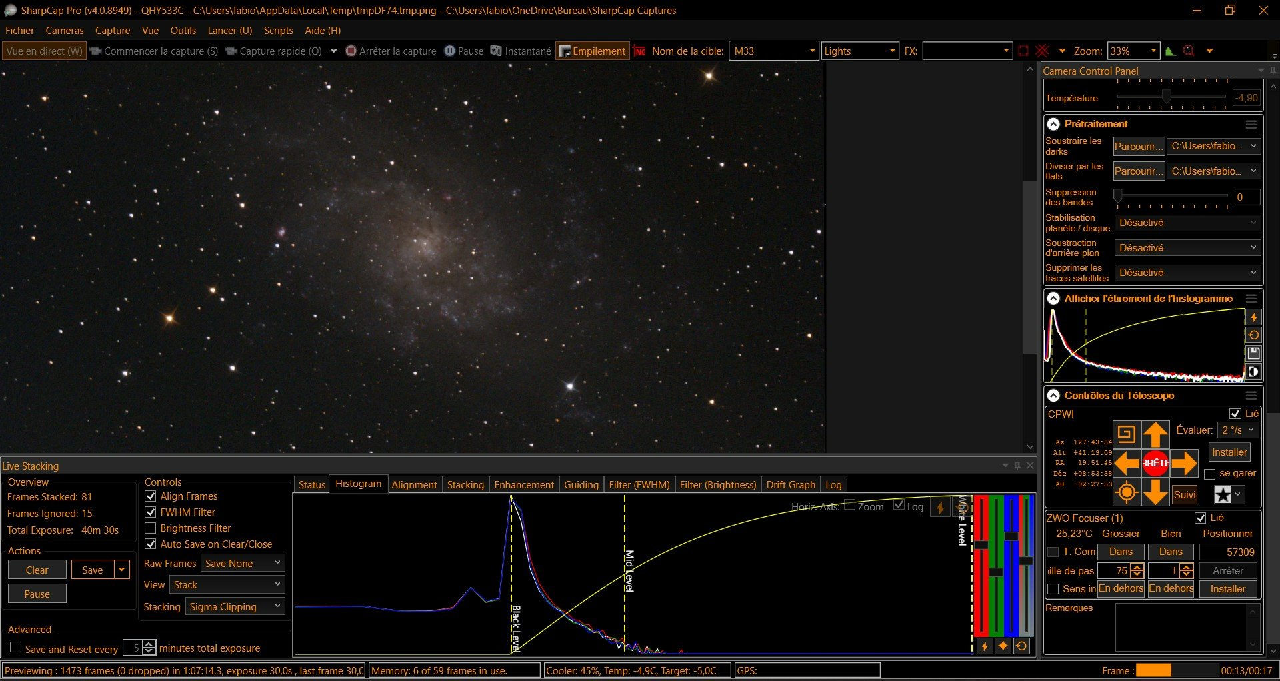Open the Outils menu
Viewport: 1280px width, 681px height.
[183, 31]
